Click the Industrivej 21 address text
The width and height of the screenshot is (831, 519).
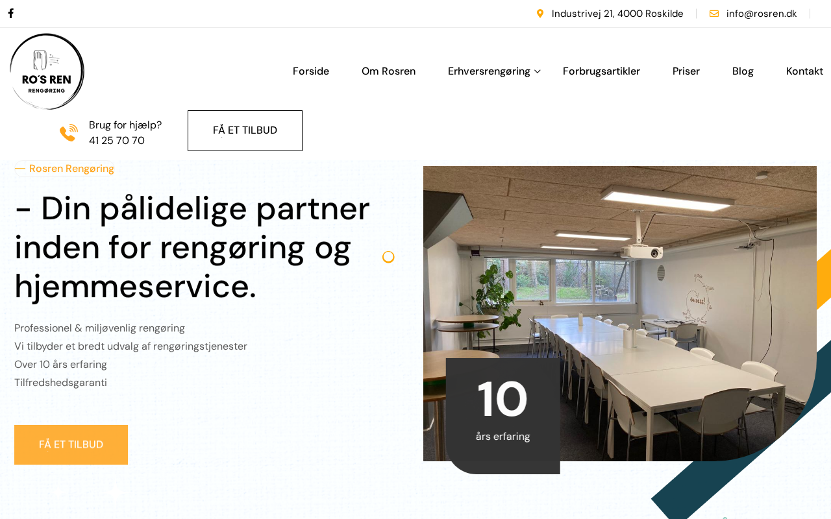617,14
